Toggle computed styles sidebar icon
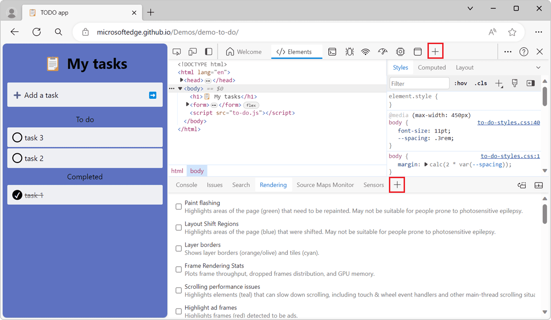The height and width of the screenshot is (320, 551). 531,83
